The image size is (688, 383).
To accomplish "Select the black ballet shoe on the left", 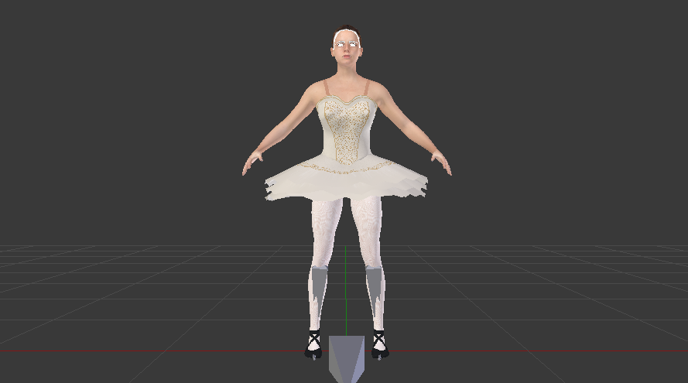I will click(313, 344).
